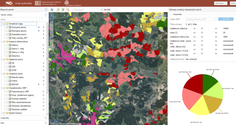Screen dimensions: 236x125
Task: Click the map layers book icon
Action: click(63, 10)
